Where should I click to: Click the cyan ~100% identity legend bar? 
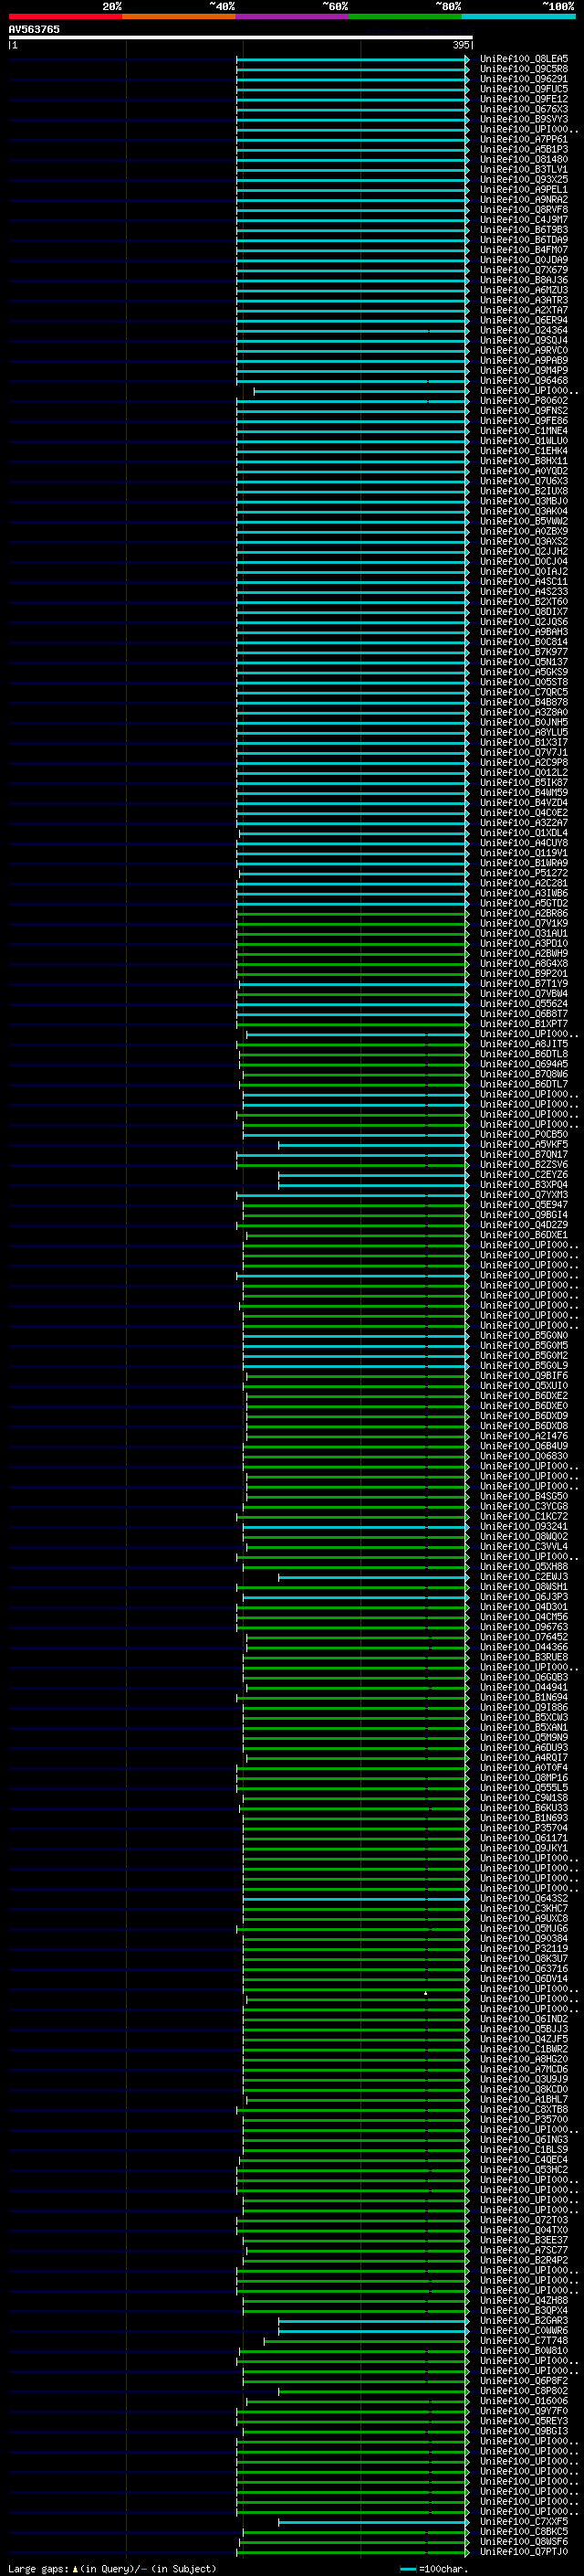518,16
